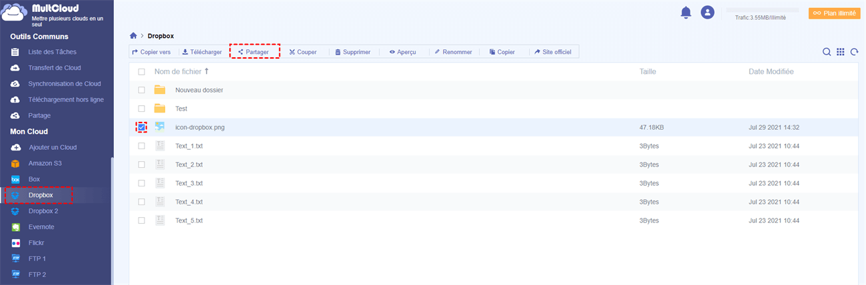Uncheck the icon-dropbox.png checkbox

tap(141, 127)
